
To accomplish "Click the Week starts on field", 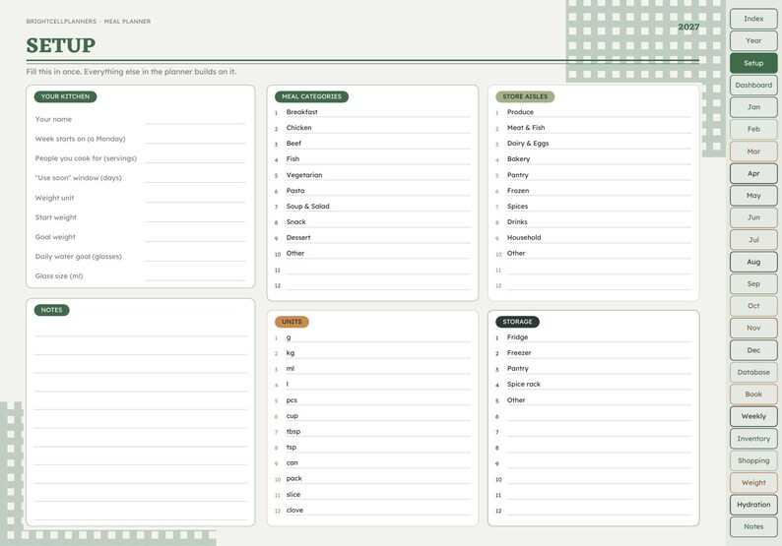I will coord(195,139).
